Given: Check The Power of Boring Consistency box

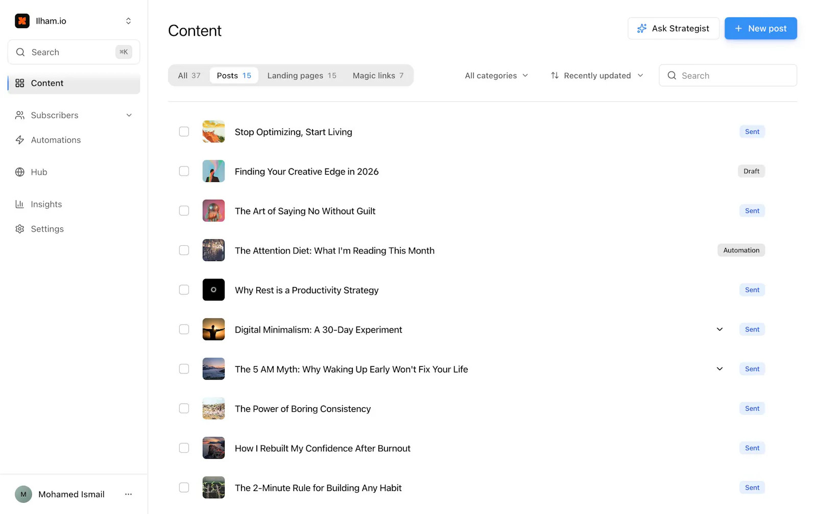Looking at the screenshot, I should (x=184, y=408).
